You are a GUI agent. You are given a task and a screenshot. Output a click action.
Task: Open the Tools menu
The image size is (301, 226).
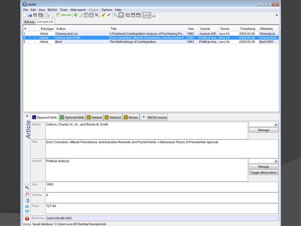click(64, 10)
